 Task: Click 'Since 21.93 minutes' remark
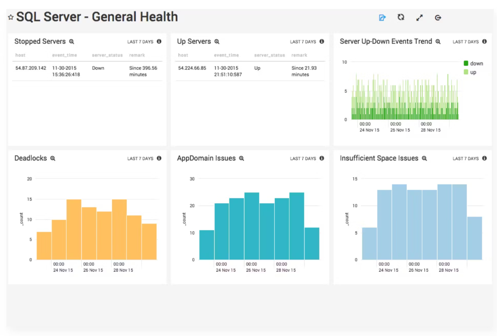click(304, 71)
